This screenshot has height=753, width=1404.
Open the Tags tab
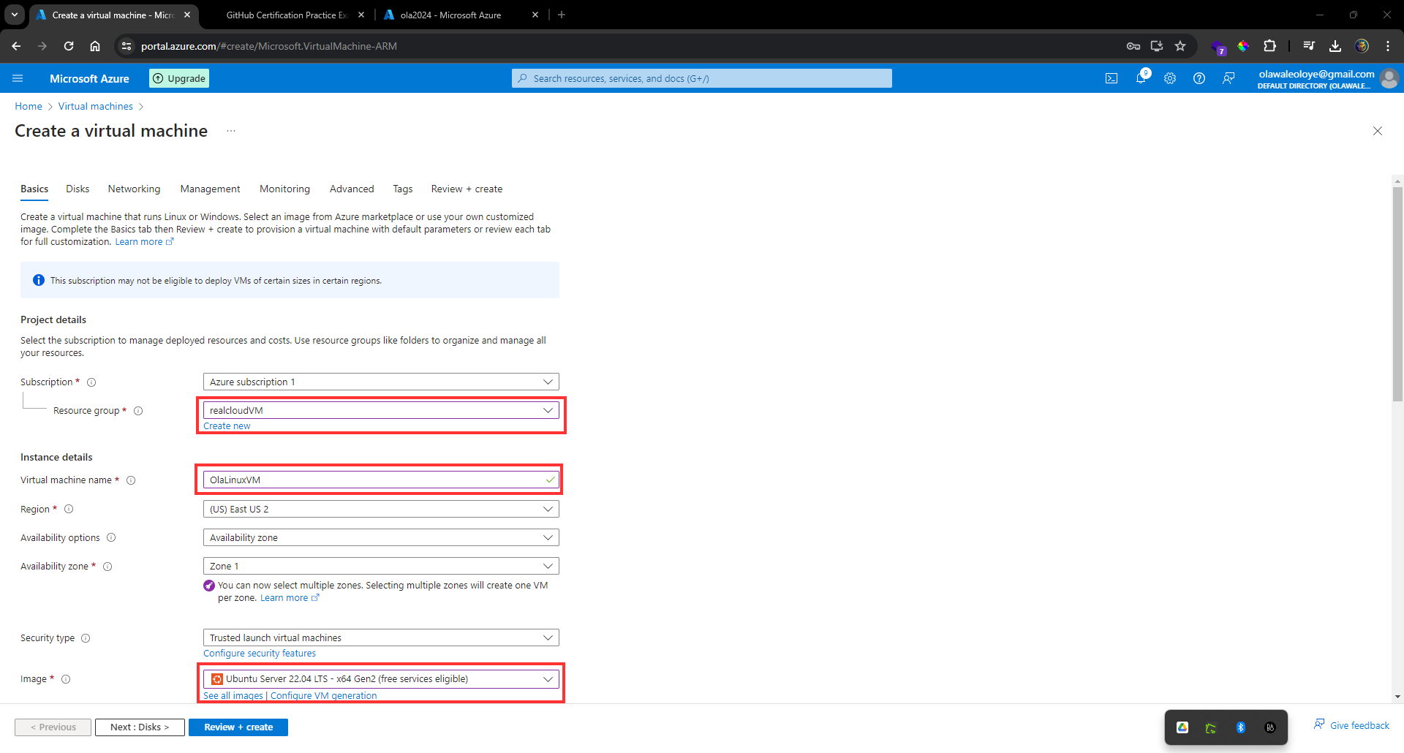pos(402,189)
